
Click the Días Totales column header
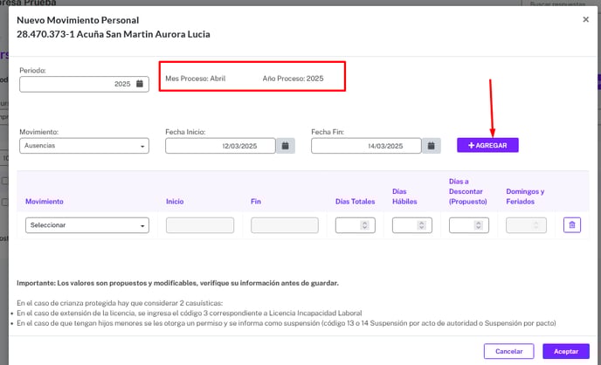(x=355, y=201)
